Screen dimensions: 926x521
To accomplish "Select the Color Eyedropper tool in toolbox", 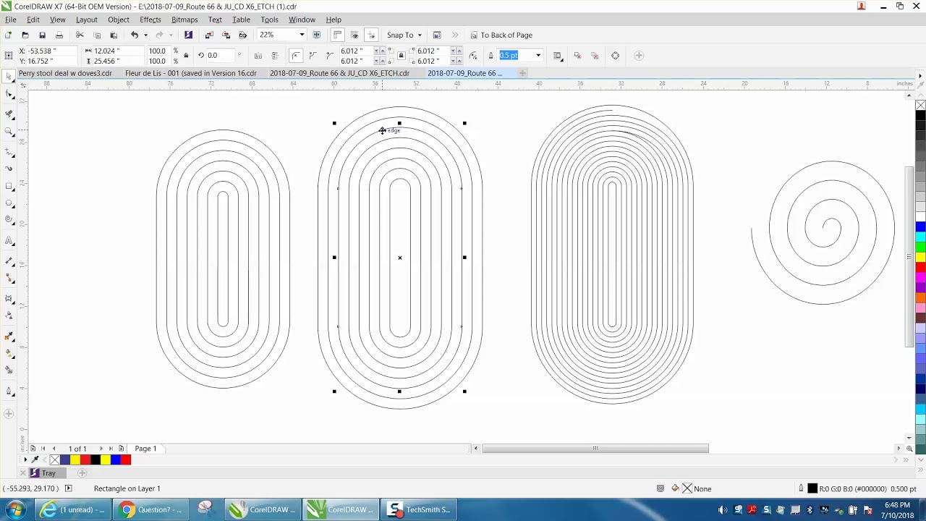I will click(x=9, y=336).
